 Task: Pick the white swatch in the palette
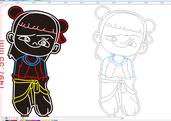pyautogui.click(x=18, y=120)
